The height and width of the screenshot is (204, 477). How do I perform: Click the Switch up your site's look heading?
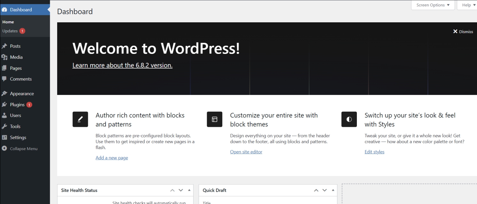coord(410,120)
